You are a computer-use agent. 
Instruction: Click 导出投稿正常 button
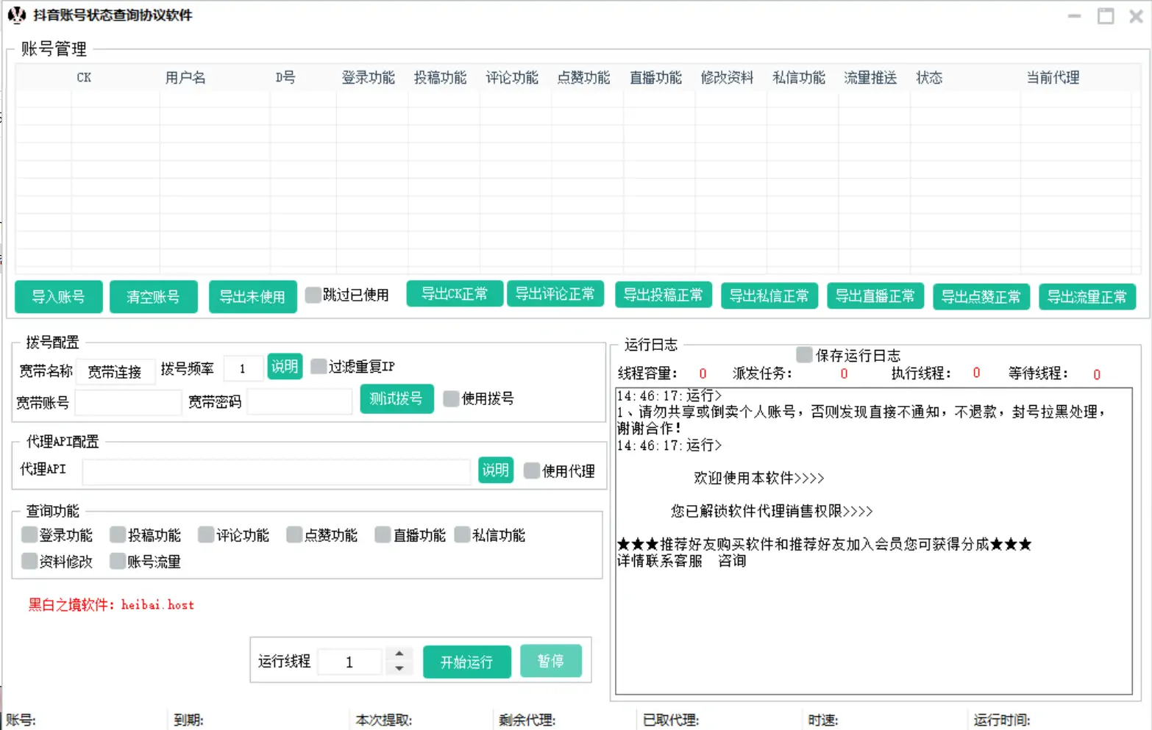pos(664,295)
